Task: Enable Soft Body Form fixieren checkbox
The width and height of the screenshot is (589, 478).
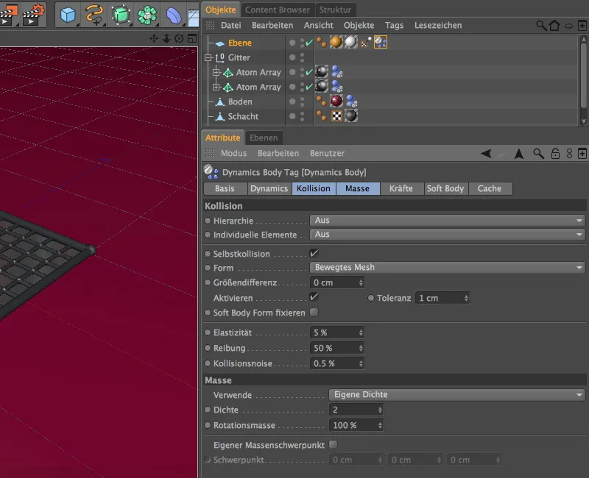Action: pos(314,312)
